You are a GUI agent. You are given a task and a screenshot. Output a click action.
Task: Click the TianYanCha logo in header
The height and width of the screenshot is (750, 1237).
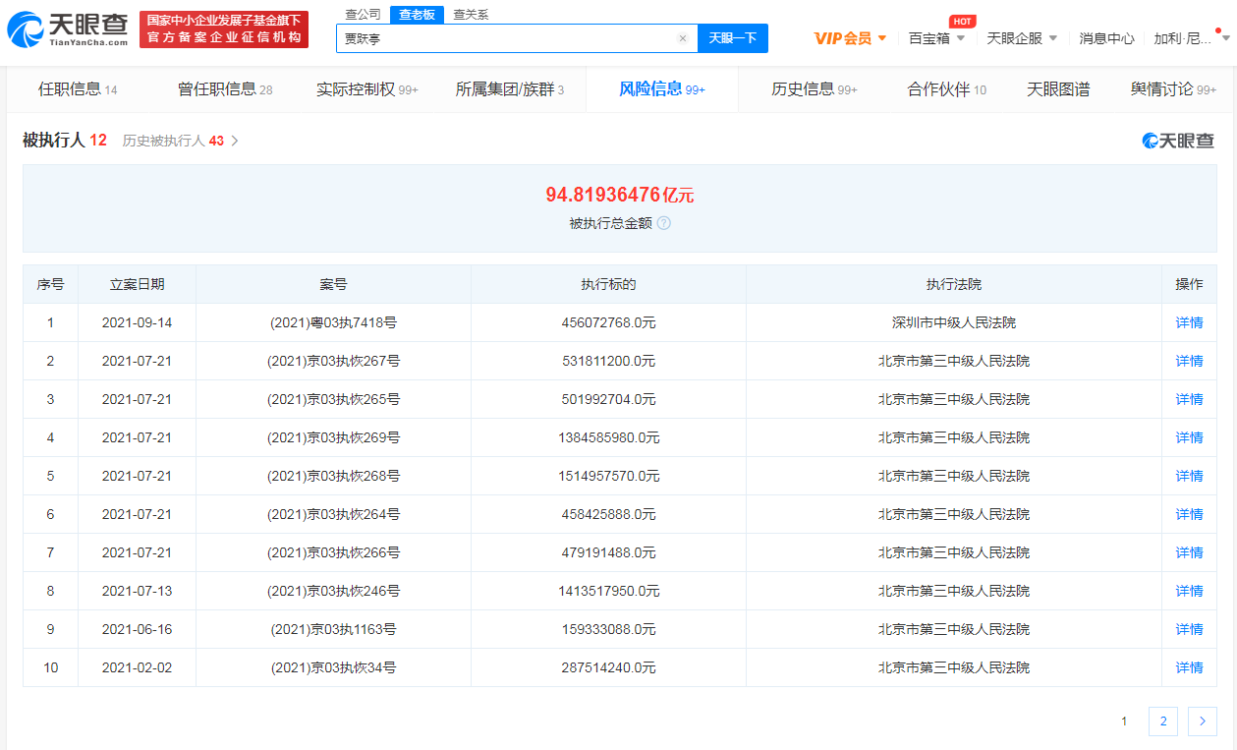click(x=67, y=29)
